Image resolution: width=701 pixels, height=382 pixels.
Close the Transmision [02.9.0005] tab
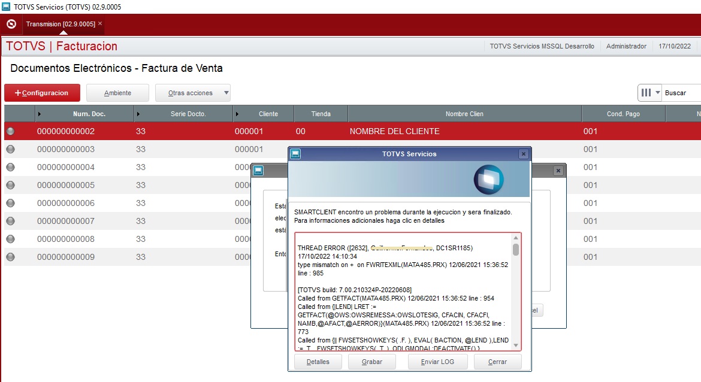coord(100,23)
